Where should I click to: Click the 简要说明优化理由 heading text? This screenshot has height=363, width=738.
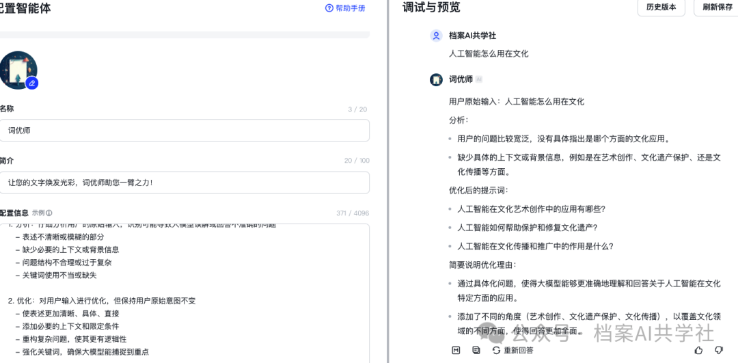tap(483, 265)
